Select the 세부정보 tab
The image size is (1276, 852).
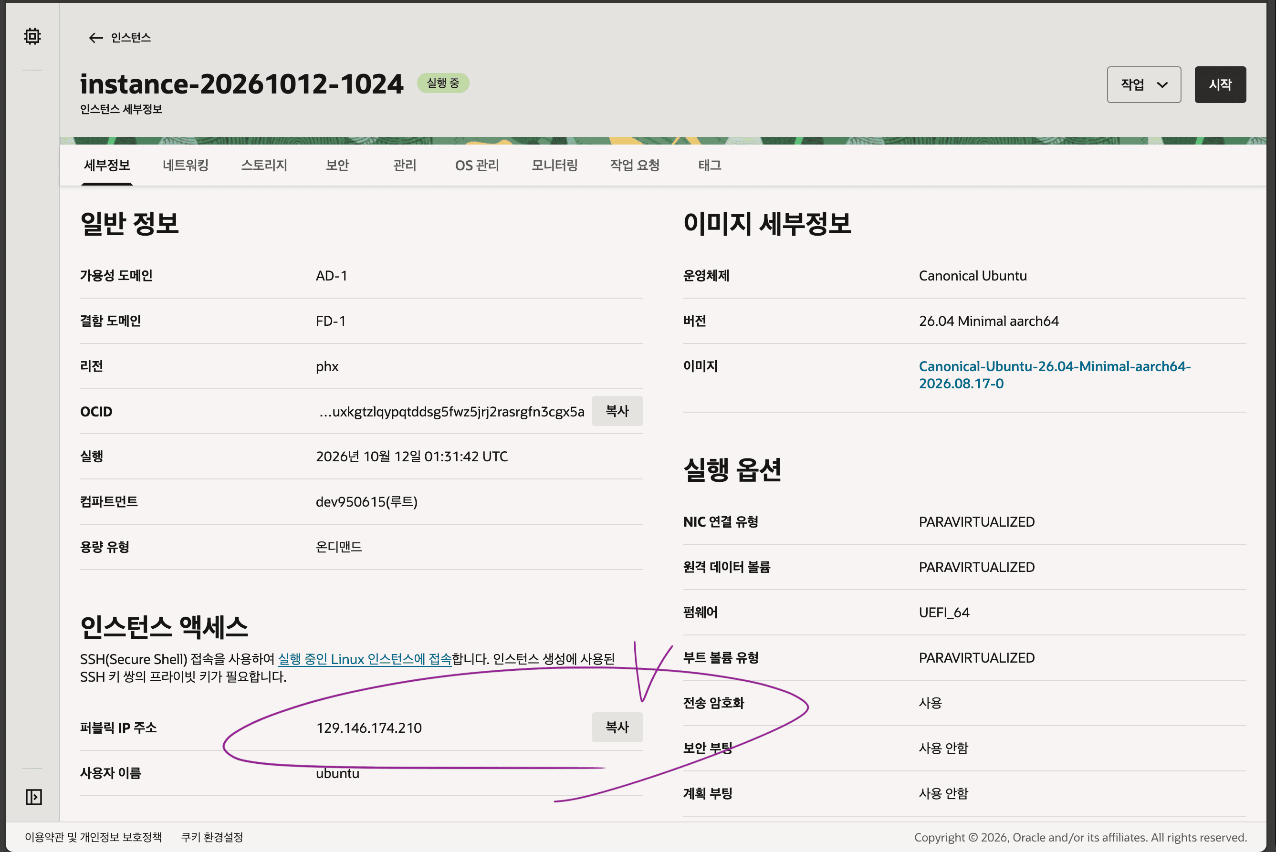coord(107,165)
